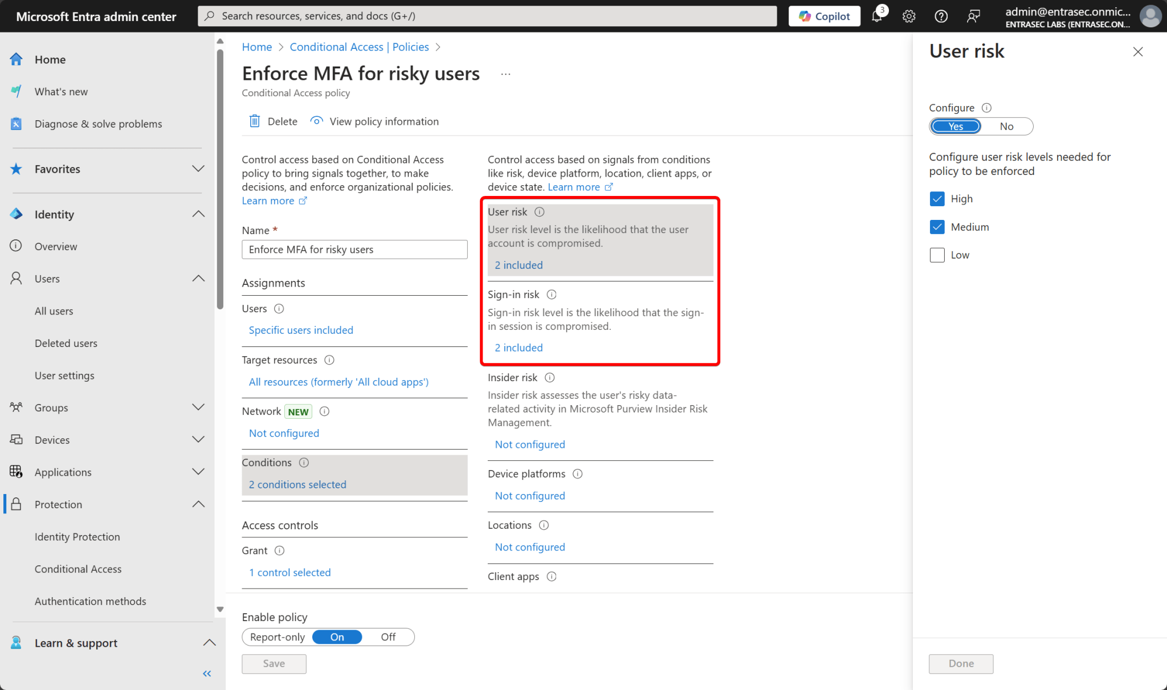Uncheck the Medium risk level checkbox
Viewport: 1167px width, 690px height.
pyautogui.click(x=937, y=227)
